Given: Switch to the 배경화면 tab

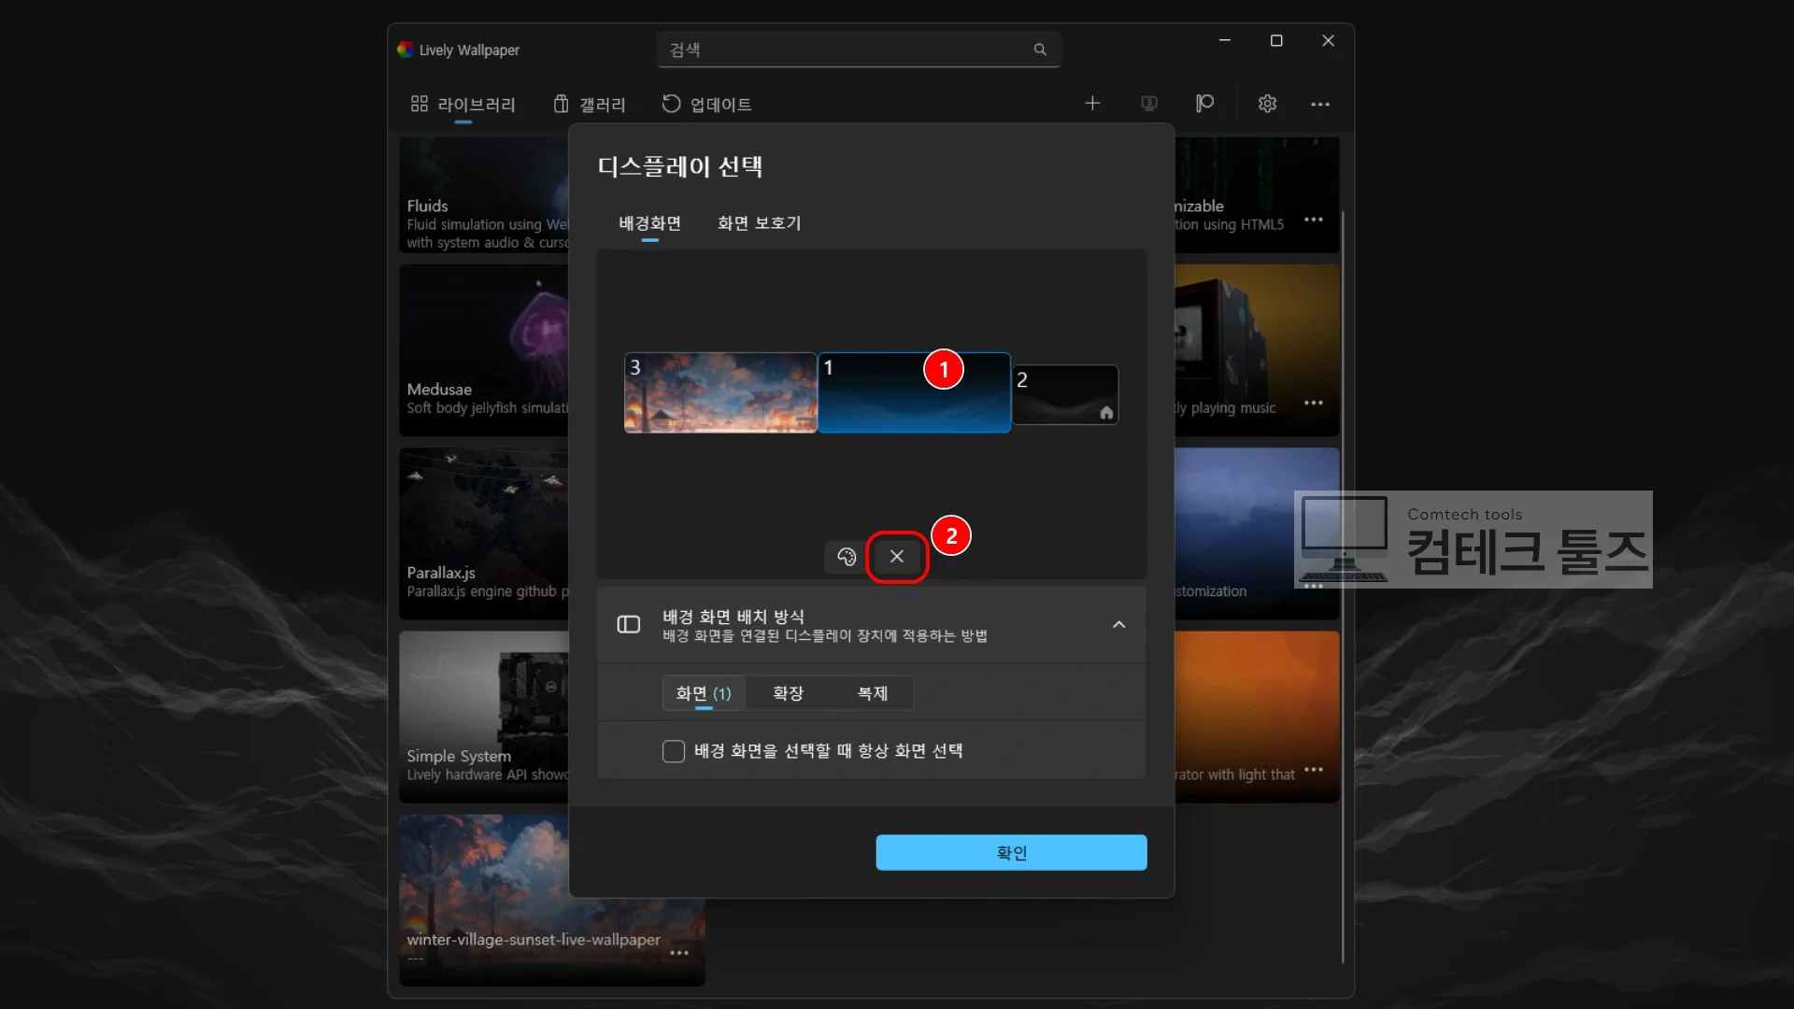Looking at the screenshot, I should click(649, 223).
